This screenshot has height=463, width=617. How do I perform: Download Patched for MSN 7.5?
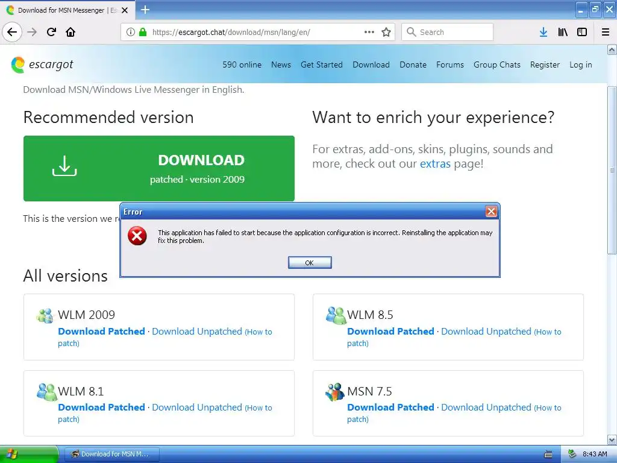(390, 407)
